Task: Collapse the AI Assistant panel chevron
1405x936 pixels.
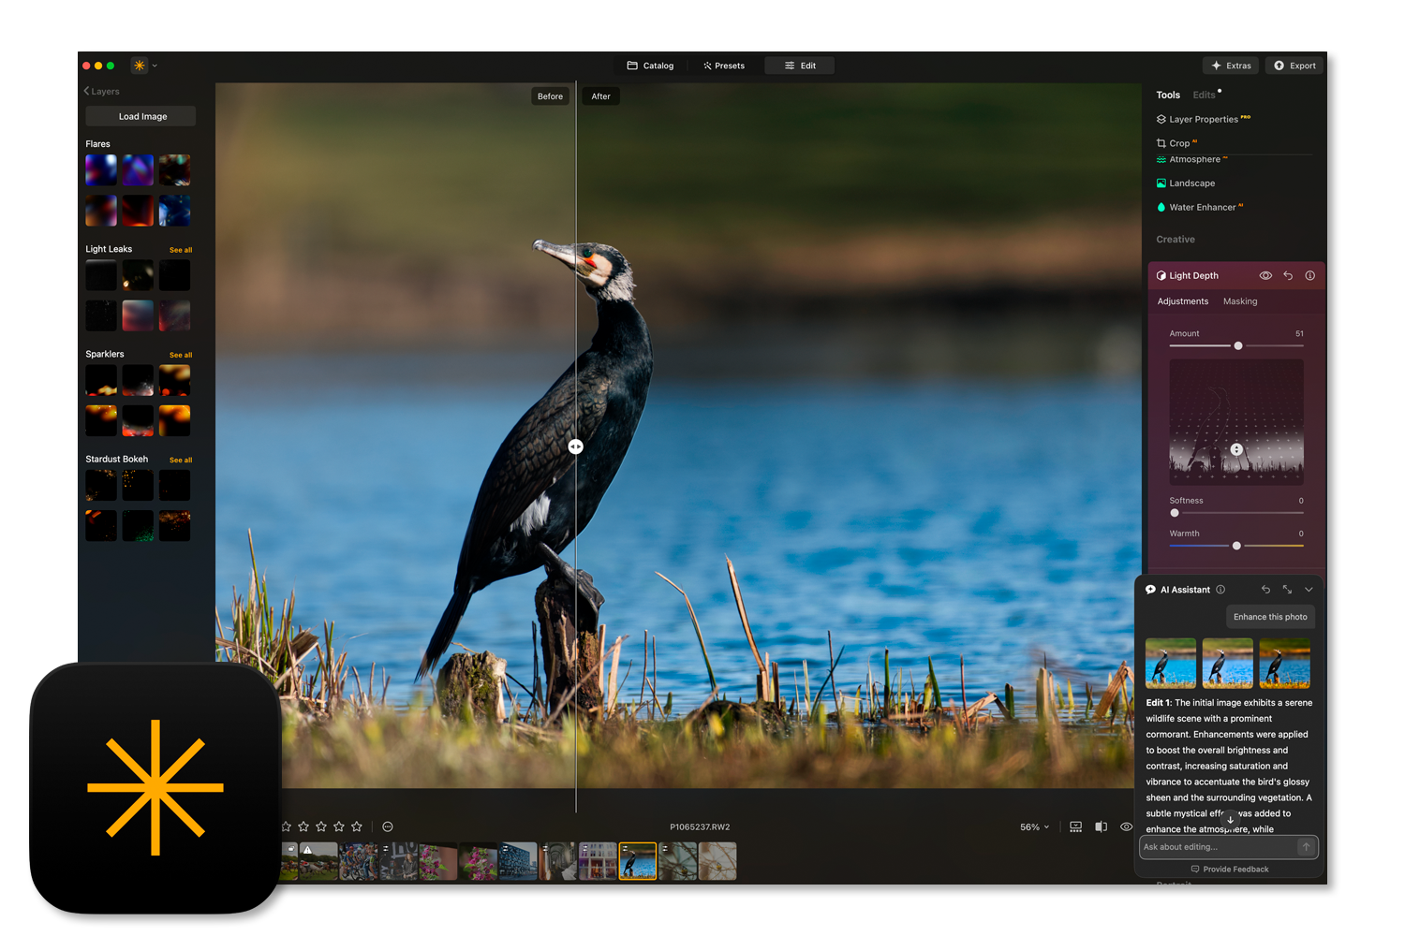Action: [1309, 590]
